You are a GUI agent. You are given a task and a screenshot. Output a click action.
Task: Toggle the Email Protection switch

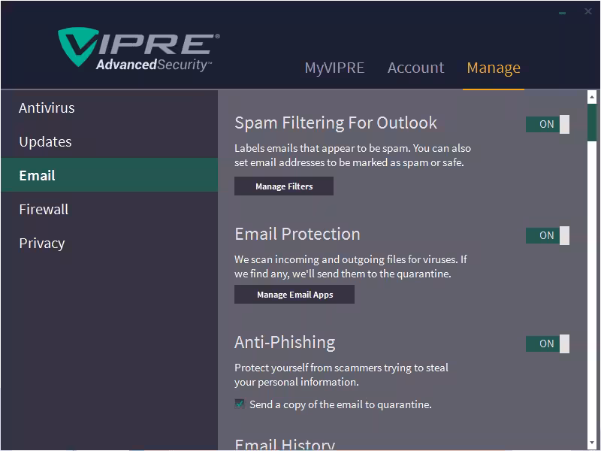point(548,235)
